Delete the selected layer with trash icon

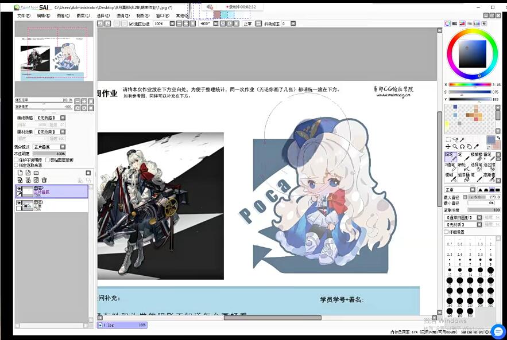pos(44,180)
